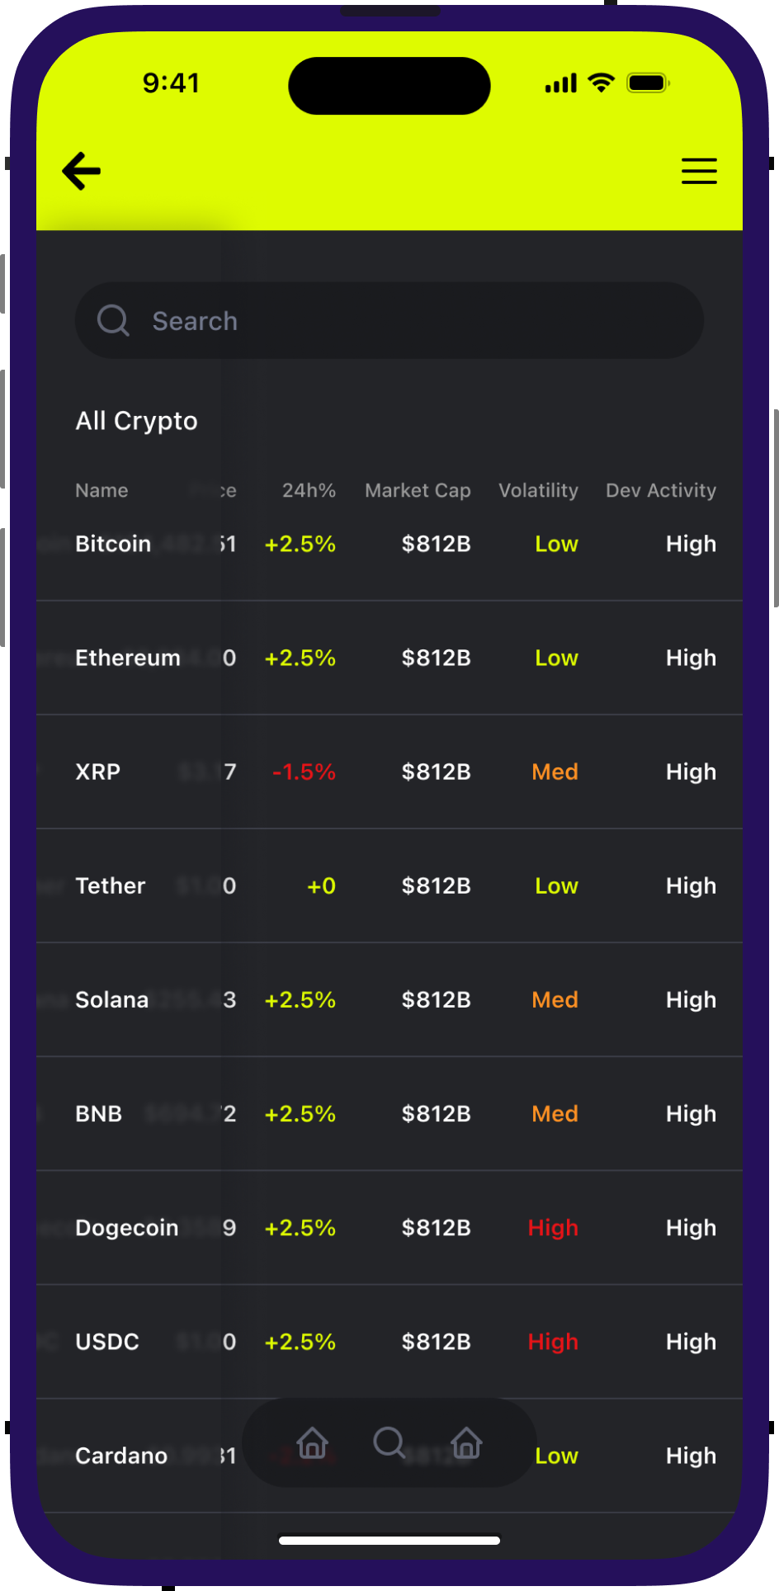Tap the Wi-Fi status icon
The width and height of the screenshot is (779, 1591).
(601, 83)
